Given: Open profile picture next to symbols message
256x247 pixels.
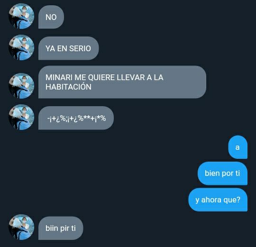Looking at the screenshot, I should 21,117.
